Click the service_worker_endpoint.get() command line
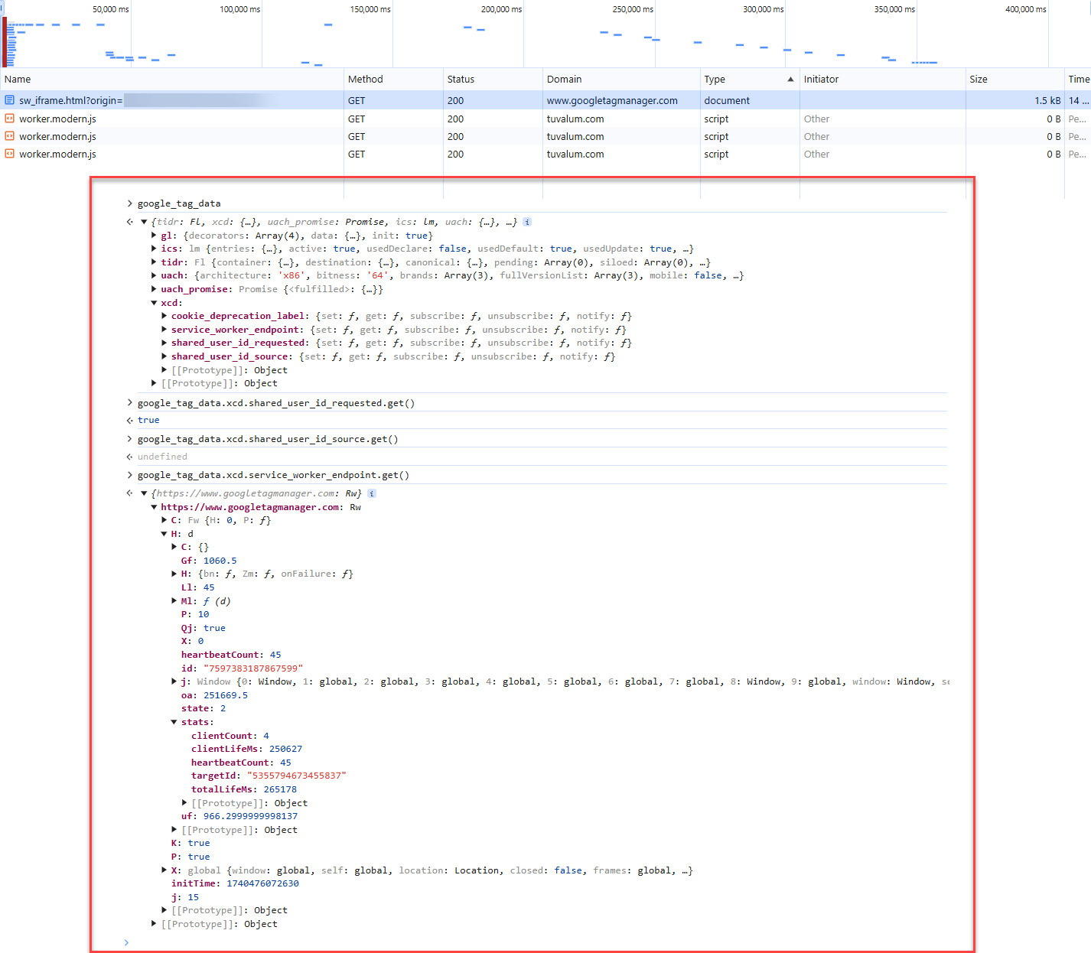 (273, 475)
